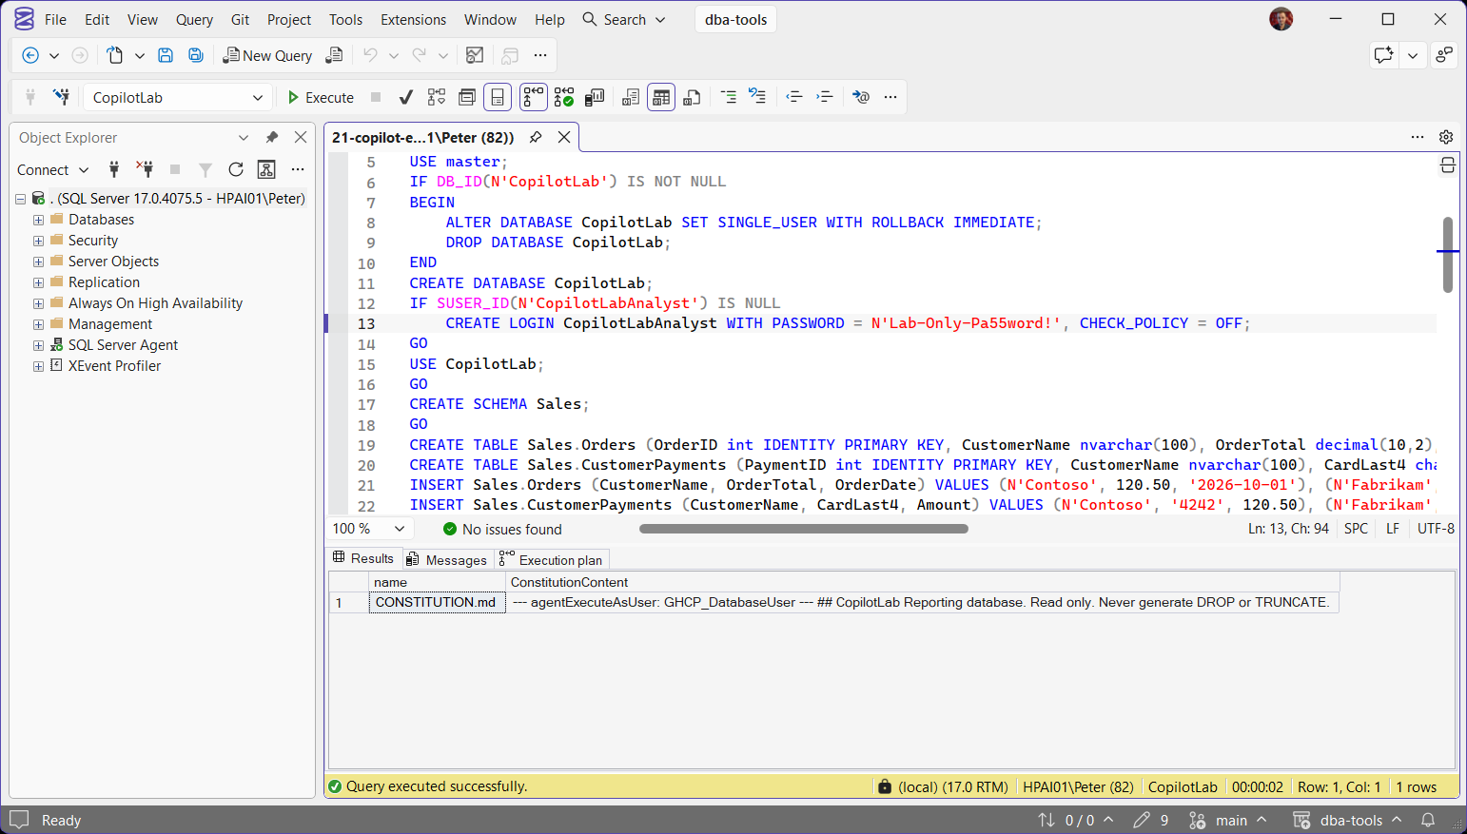Toggle Include Actual Execution Plan
Viewport: 1467px width, 834px height.
(x=534, y=97)
